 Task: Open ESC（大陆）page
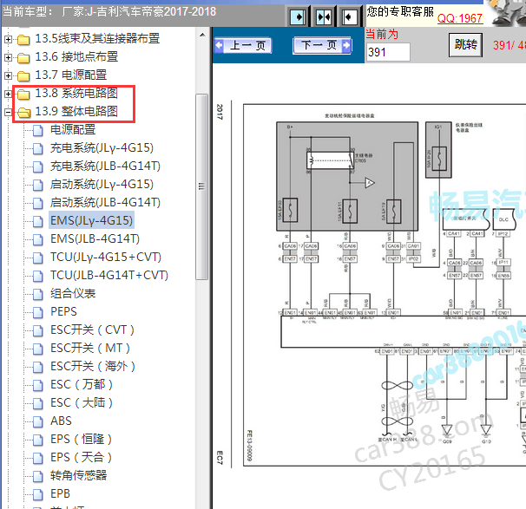click(x=82, y=402)
